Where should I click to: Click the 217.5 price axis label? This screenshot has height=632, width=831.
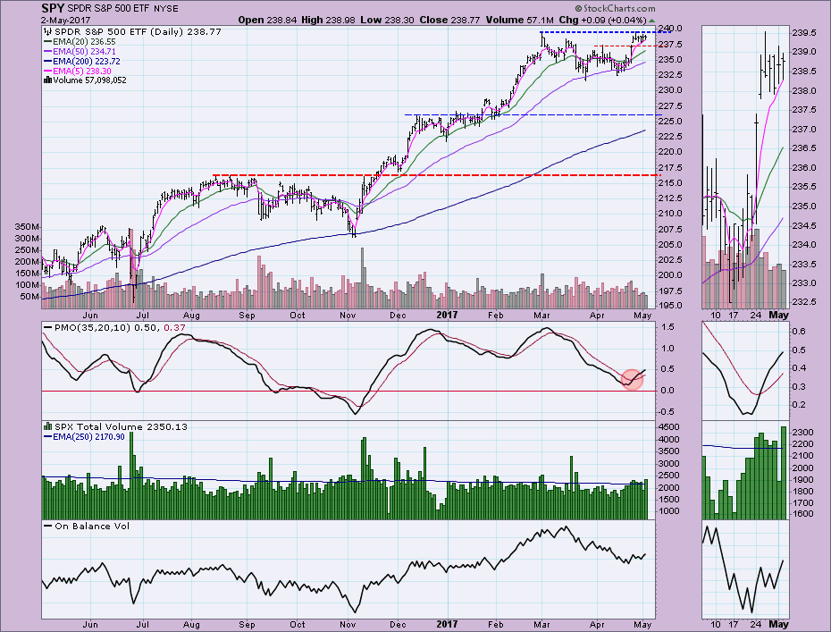(671, 167)
